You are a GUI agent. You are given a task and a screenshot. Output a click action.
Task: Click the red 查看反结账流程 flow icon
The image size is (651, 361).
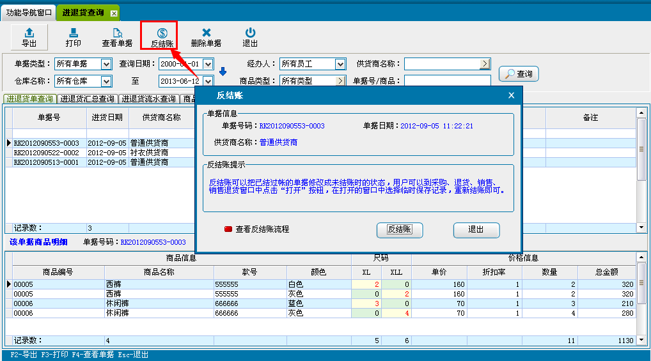point(228,229)
